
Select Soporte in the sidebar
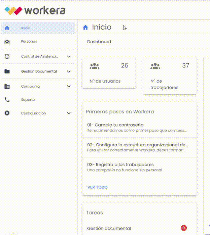(x=28, y=100)
